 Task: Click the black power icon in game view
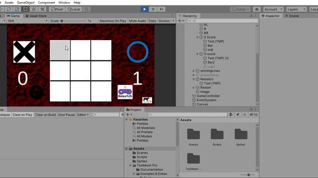coord(36,92)
